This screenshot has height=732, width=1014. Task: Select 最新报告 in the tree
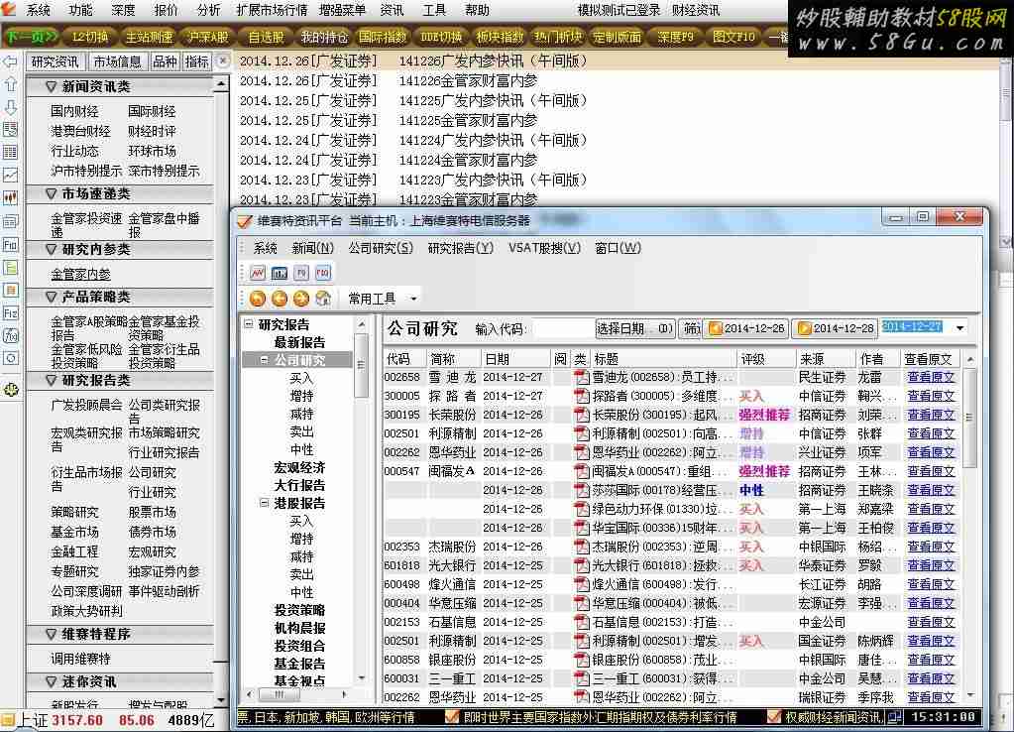[x=299, y=342]
